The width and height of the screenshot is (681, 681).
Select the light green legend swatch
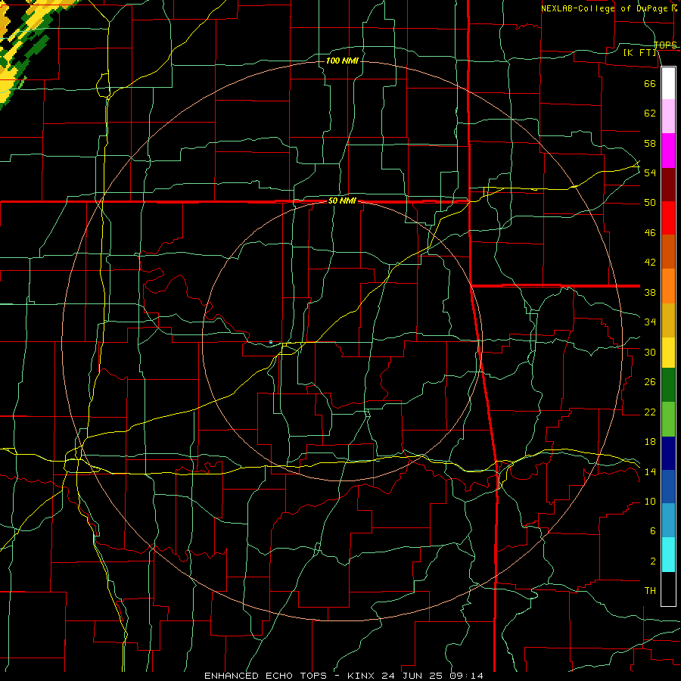click(668, 419)
